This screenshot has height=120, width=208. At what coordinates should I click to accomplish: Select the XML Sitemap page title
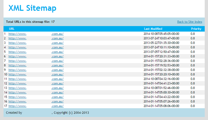(32, 8)
